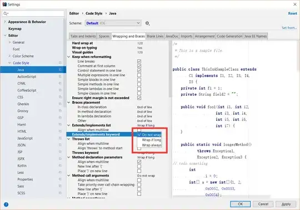Click the Reset link
Viewport: 300px width, 210px height.
293,13
